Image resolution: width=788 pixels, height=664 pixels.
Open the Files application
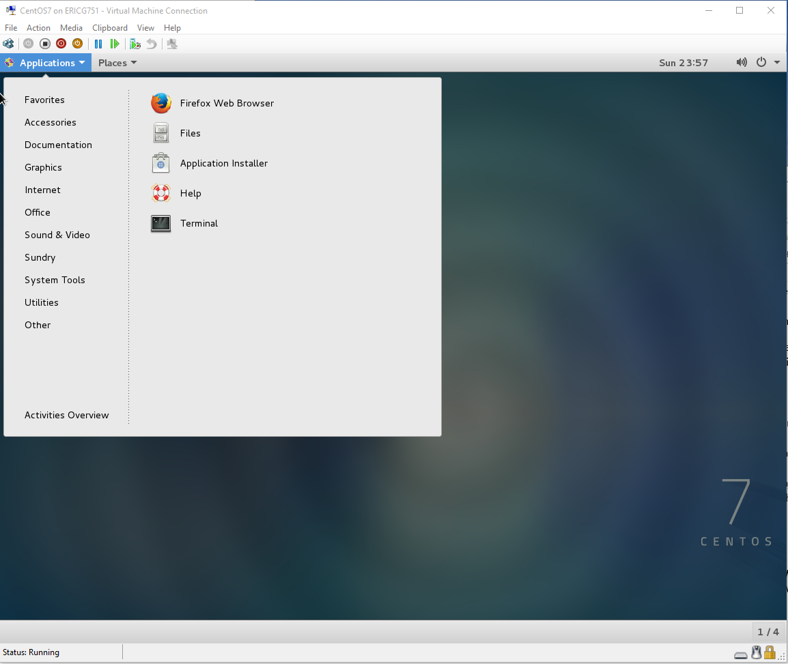(x=176, y=133)
